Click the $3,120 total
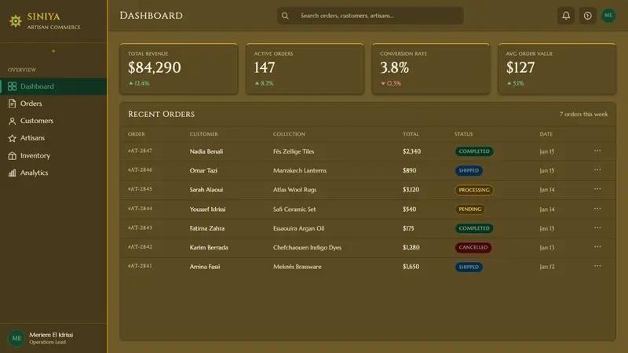Screen dimensions: 628x353 (411, 190)
